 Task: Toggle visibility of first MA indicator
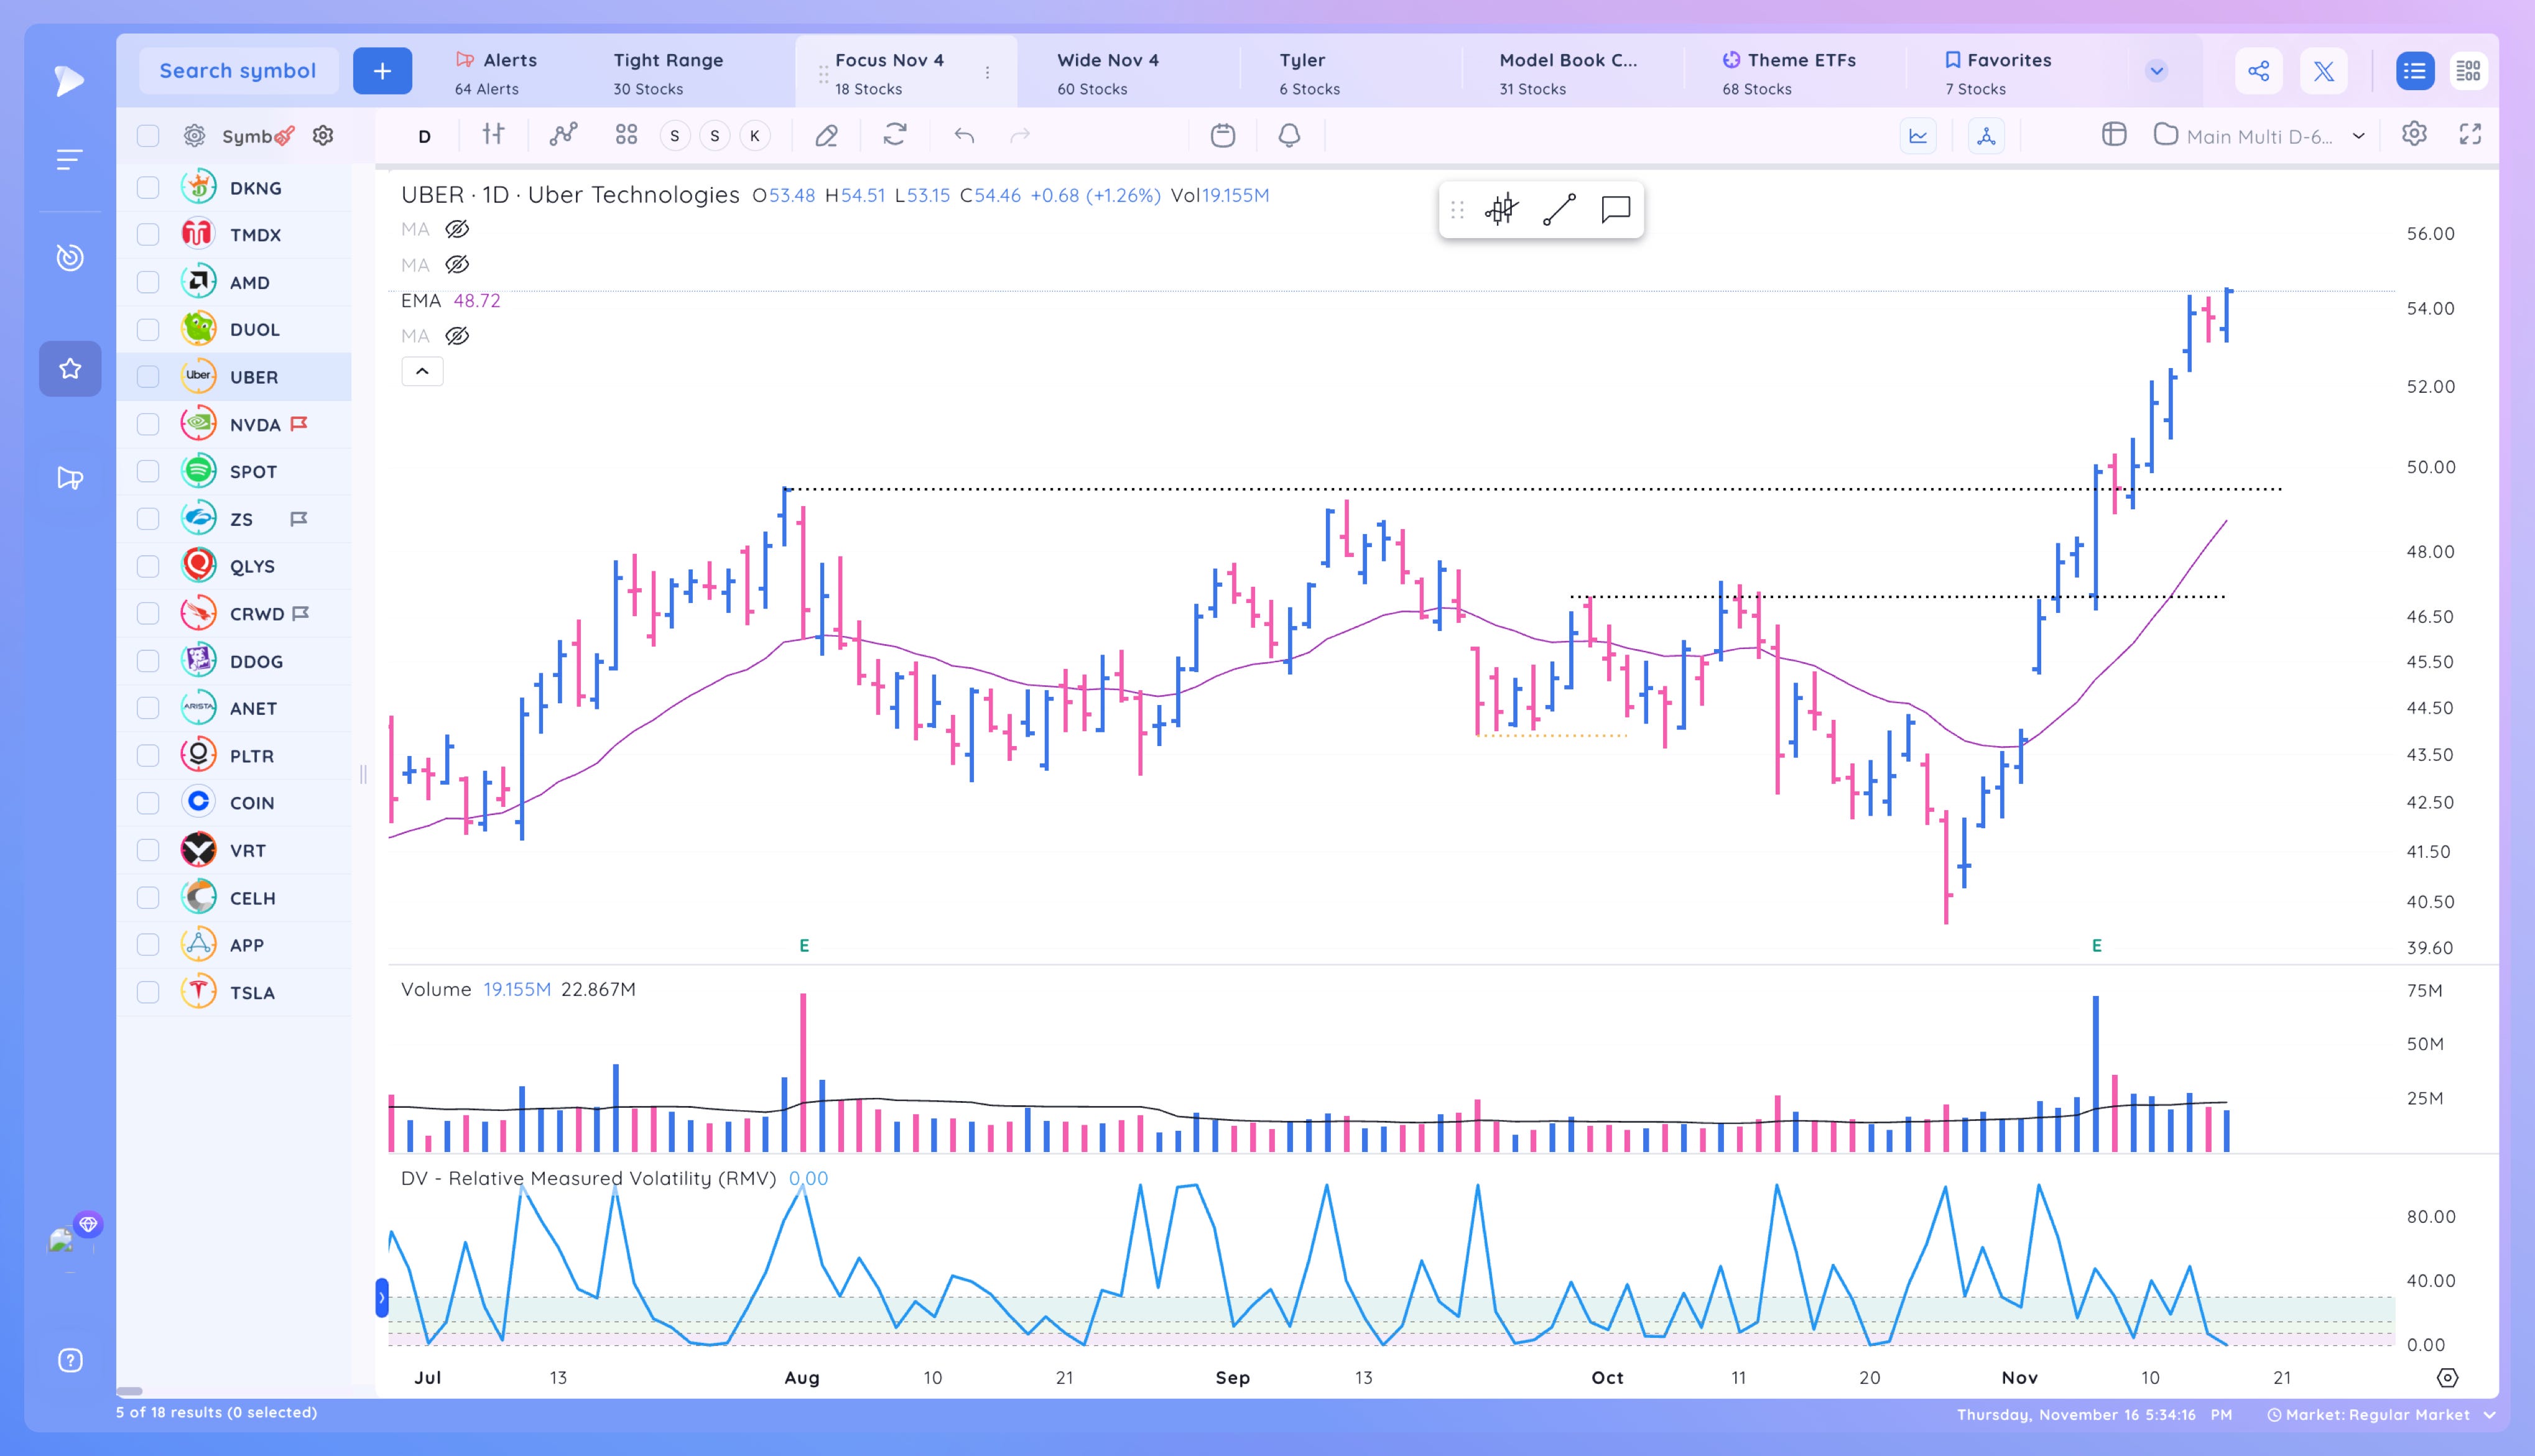coord(457,229)
